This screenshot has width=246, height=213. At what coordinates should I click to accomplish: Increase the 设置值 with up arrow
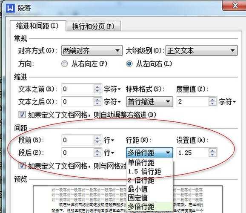click(212, 150)
